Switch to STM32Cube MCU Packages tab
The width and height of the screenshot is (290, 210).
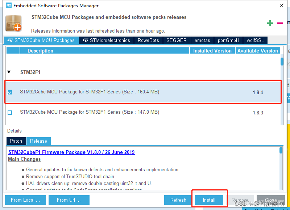coord(41,41)
